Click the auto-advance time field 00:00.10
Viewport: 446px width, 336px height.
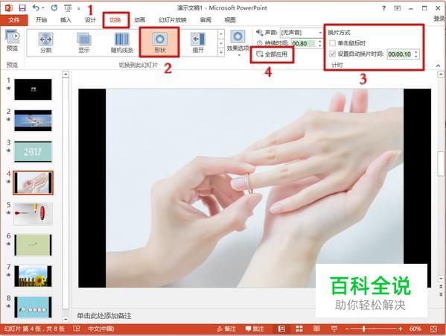(x=399, y=54)
